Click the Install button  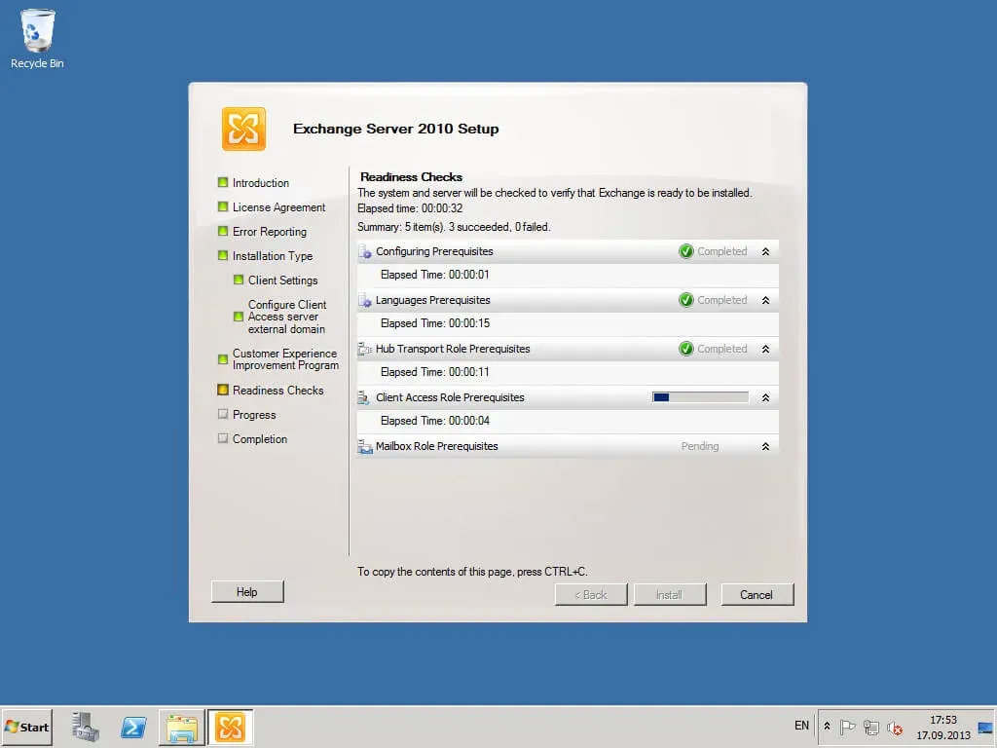[670, 595]
